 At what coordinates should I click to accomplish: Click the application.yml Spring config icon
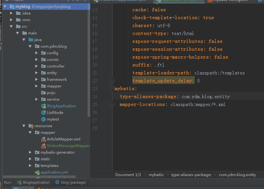tap(37, 172)
